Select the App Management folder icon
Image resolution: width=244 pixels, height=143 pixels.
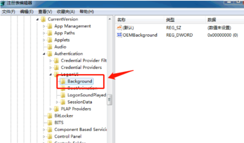[x=50, y=26]
